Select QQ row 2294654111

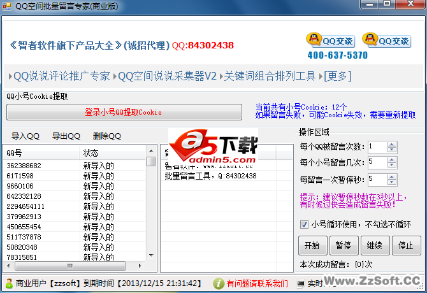(x=75, y=206)
